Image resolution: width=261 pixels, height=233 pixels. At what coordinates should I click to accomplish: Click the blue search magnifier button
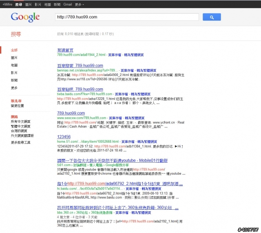point(212,17)
